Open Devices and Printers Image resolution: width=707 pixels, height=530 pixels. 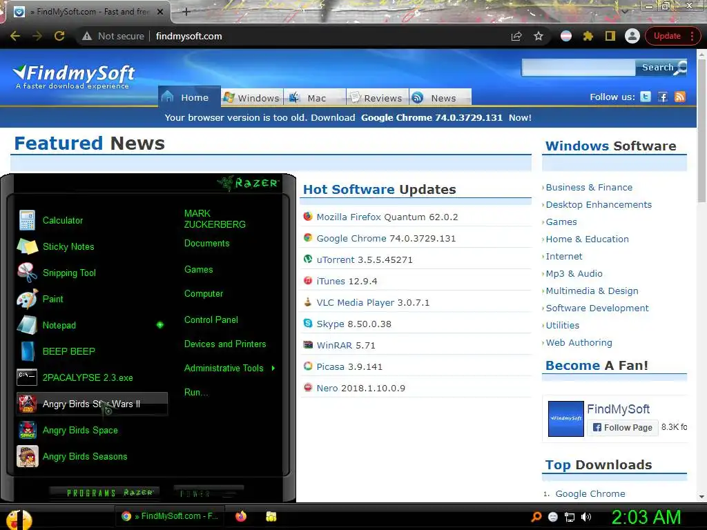coord(225,344)
